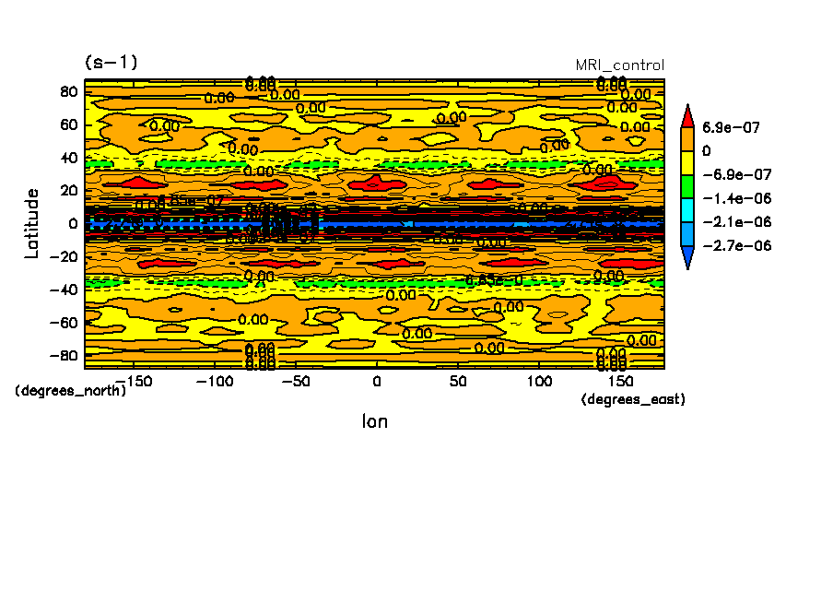Select the orange segment of the colorbar
Viewport: 833px width, 603px height.
(x=687, y=138)
